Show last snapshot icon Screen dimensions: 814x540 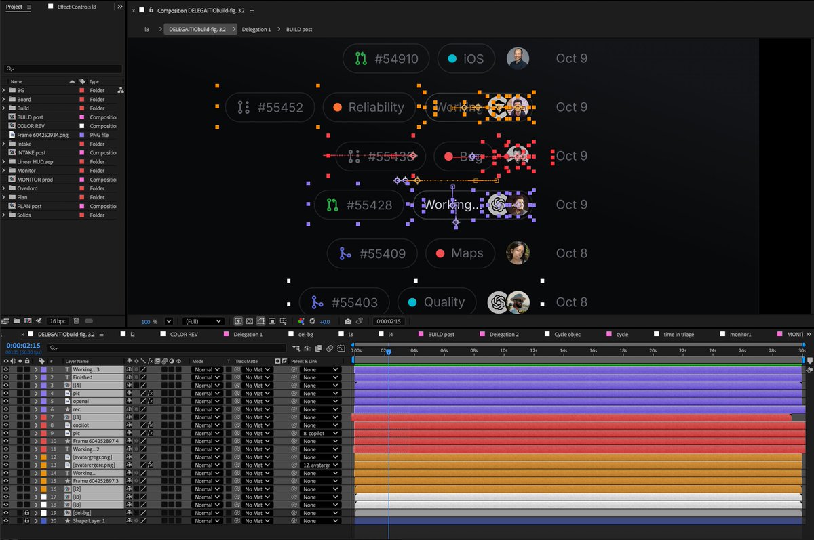click(x=360, y=321)
